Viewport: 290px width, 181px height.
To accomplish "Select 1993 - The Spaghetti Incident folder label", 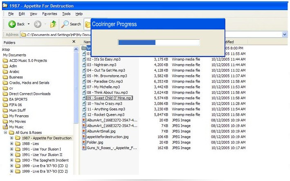I will pyautogui.click(x=45, y=160).
